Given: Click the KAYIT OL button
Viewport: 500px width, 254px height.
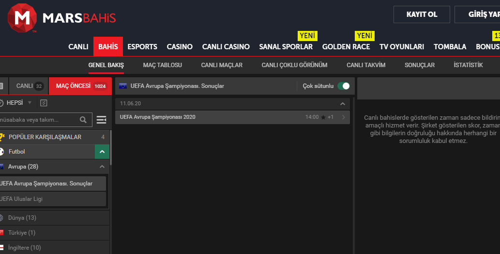Looking at the screenshot, I should click(x=422, y=14).
